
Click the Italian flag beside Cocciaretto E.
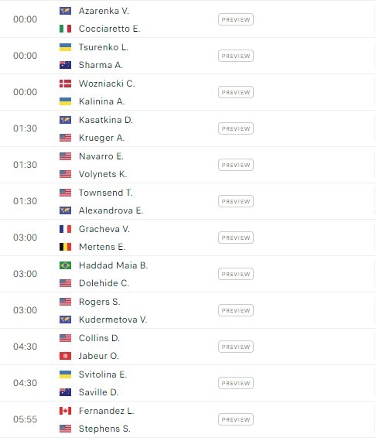pyautogui.click(x=65, y=29)
